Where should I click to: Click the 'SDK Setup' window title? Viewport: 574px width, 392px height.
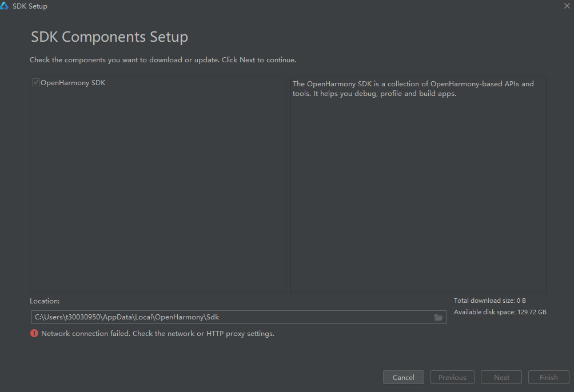click(30, 6)
